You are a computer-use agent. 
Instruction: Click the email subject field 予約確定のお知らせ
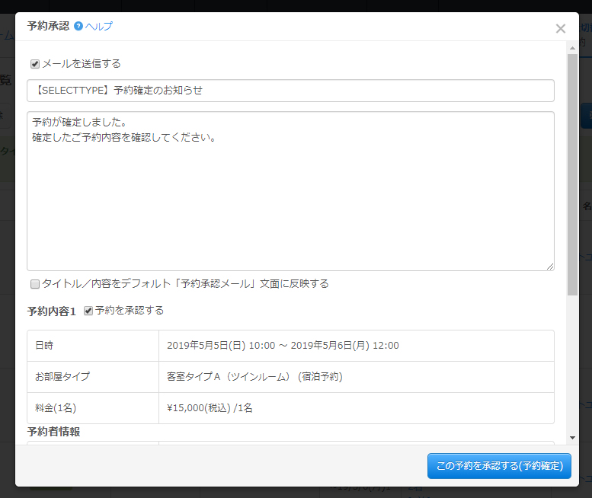[x=290, y=91]
